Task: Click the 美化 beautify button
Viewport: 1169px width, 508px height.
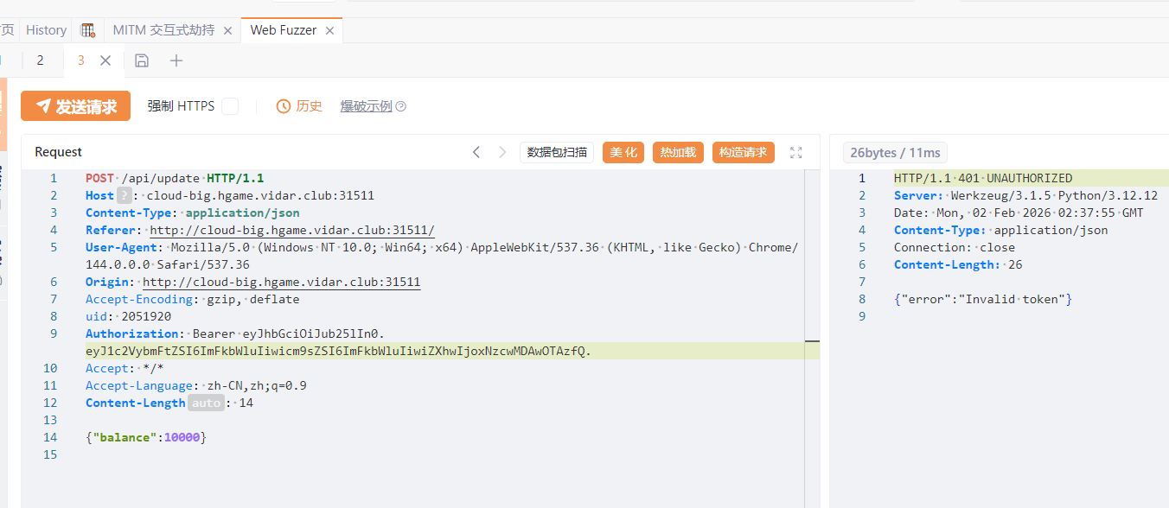Action: tap(623, 152)
